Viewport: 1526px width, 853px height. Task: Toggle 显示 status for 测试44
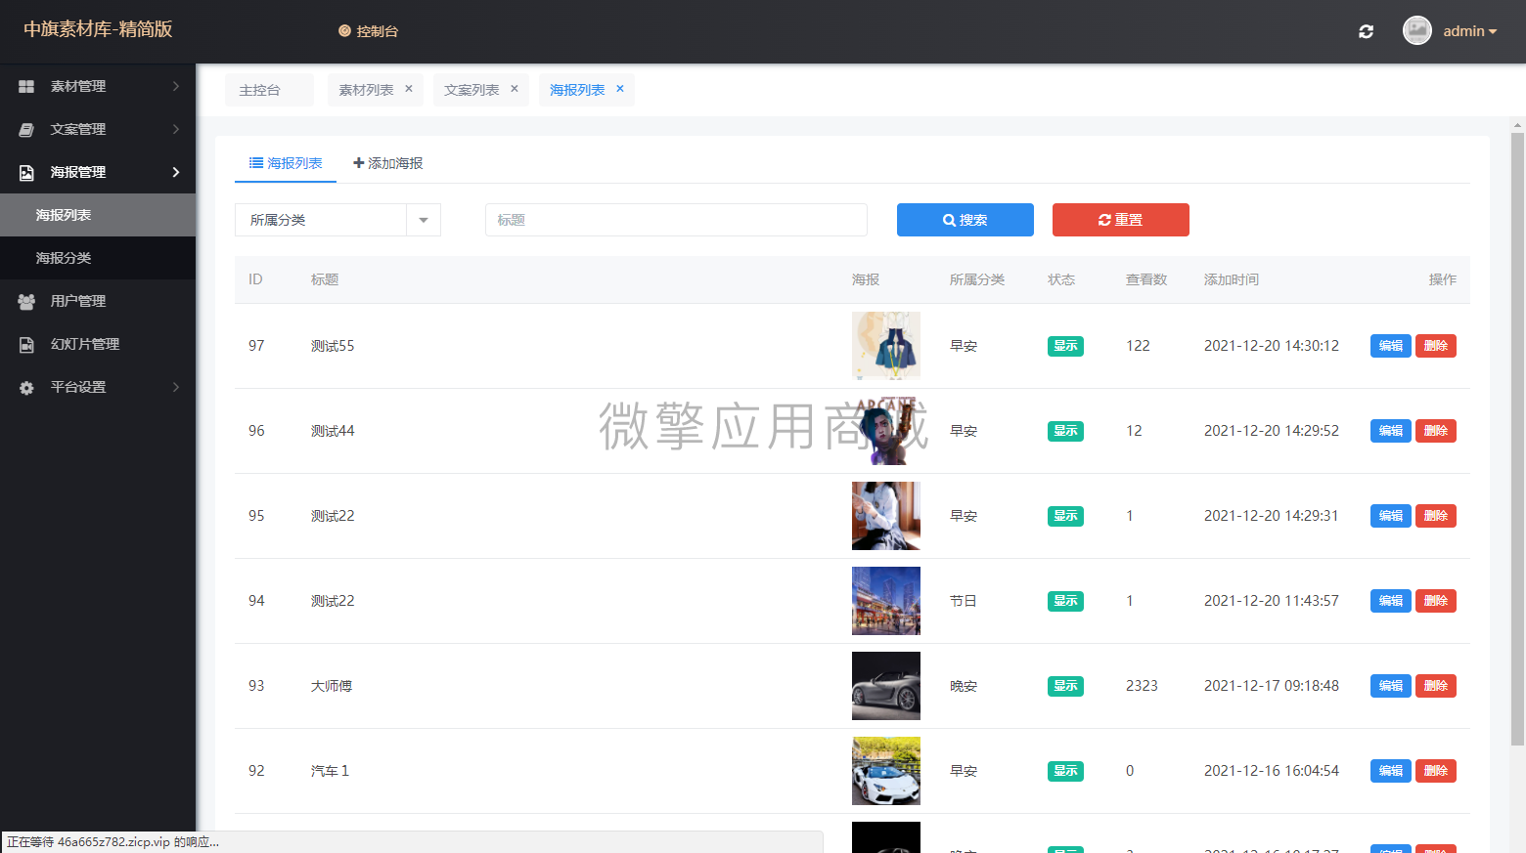1065,431
